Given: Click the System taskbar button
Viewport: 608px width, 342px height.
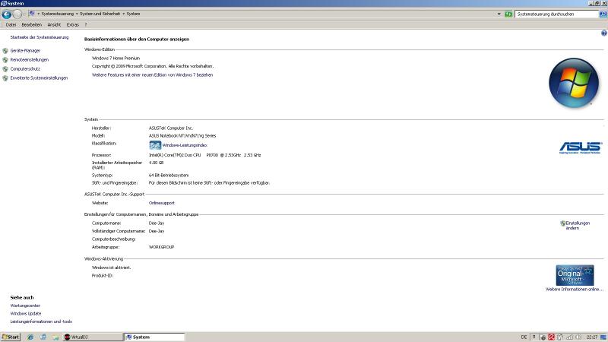Looking at the screenshot, I should [x=154, y=337].
